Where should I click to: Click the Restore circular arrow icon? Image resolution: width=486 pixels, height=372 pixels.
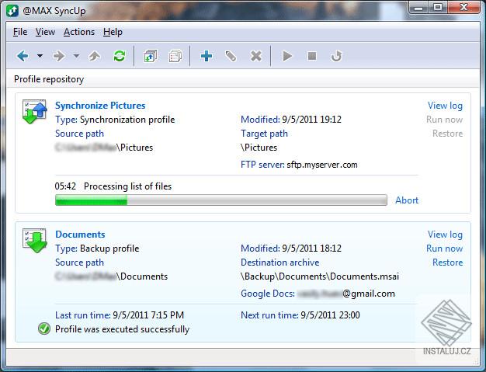click(x=336, y=56)
